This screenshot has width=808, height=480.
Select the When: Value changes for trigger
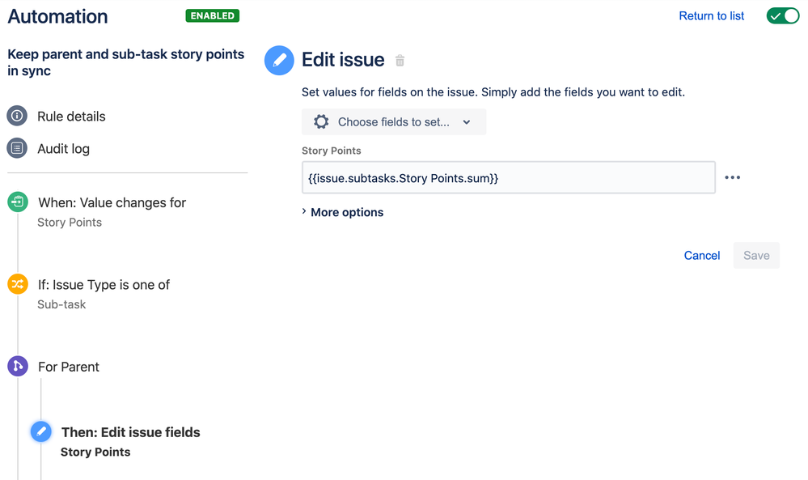[112, 202]
